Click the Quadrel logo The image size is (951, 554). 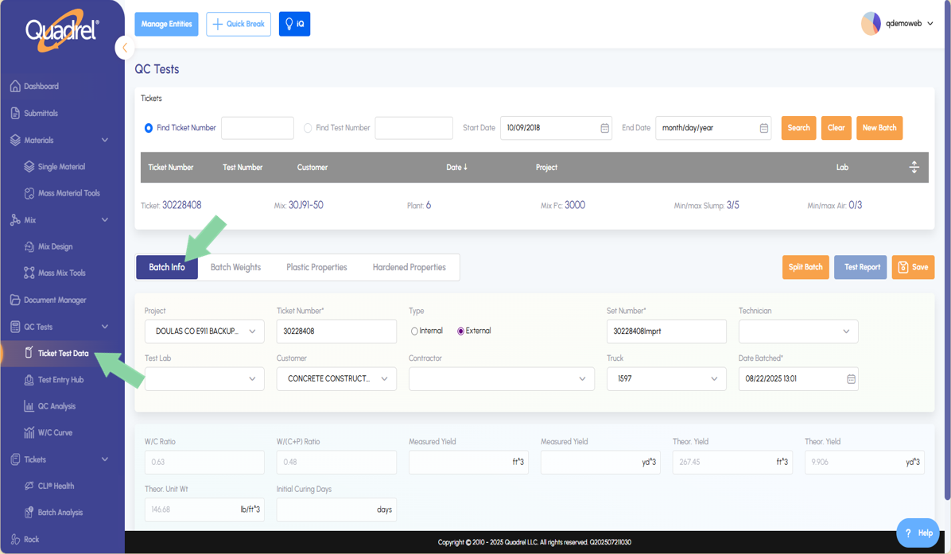pos(62,30)
